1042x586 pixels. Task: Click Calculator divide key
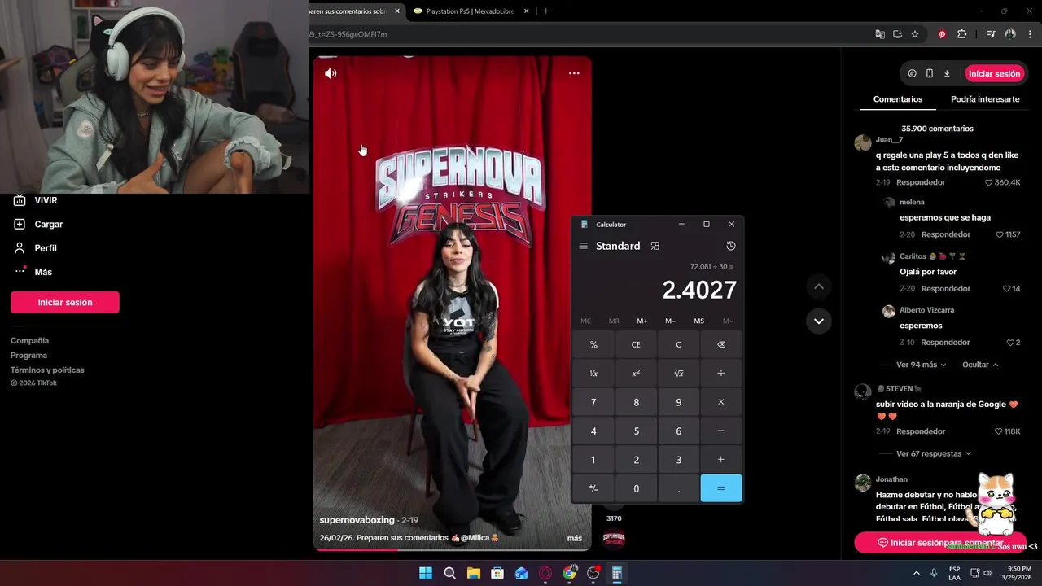pyautogui.click(x=720, y=373)
